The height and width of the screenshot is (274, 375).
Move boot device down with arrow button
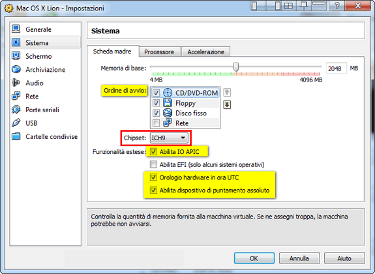point(227,105)
